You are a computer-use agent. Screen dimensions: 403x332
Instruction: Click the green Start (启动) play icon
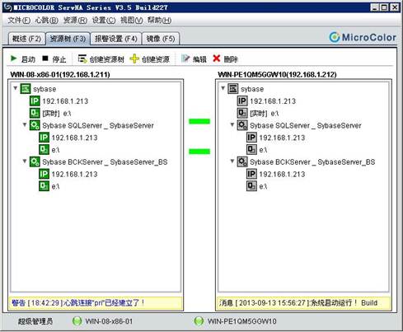coord(13,58)
